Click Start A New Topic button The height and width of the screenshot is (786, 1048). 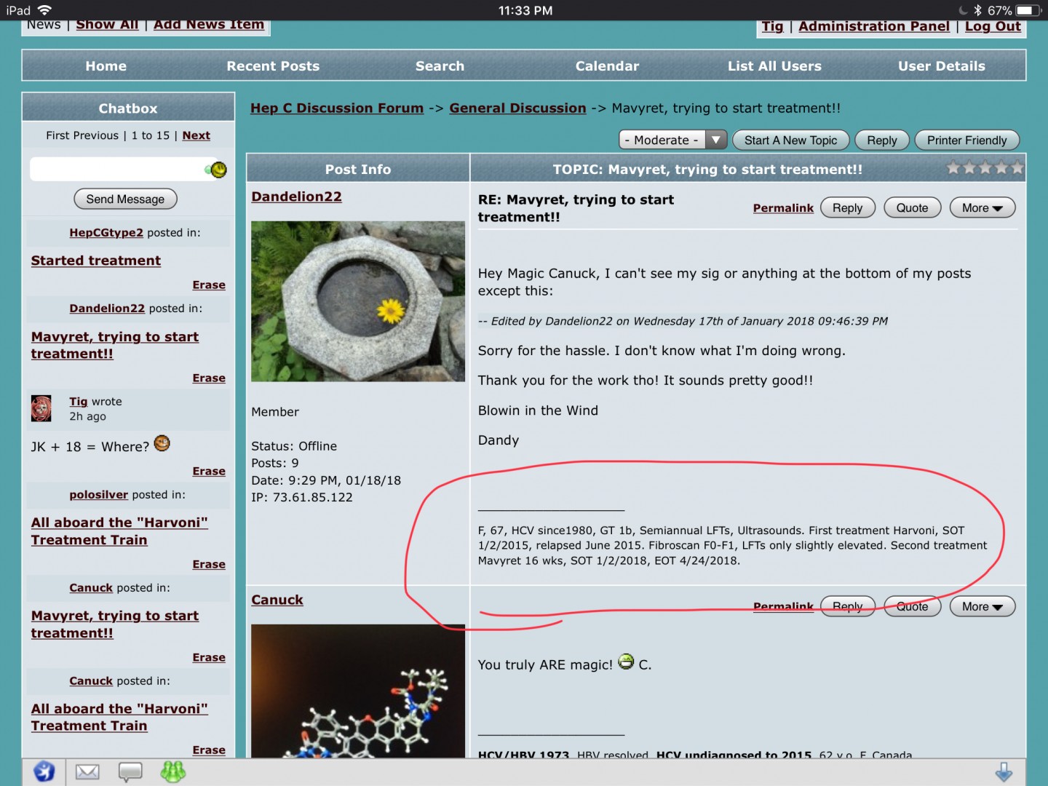pos(790,140)
